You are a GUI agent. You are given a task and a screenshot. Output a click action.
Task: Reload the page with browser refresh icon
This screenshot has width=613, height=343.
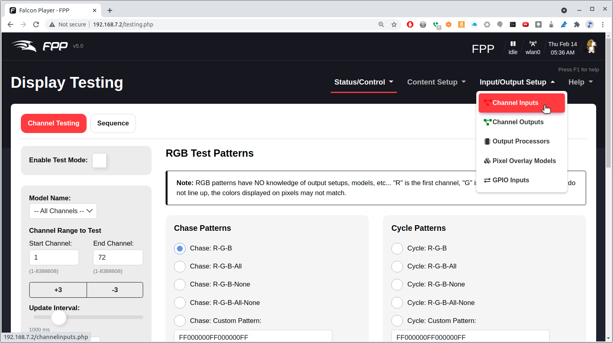(x=36, y=24)
